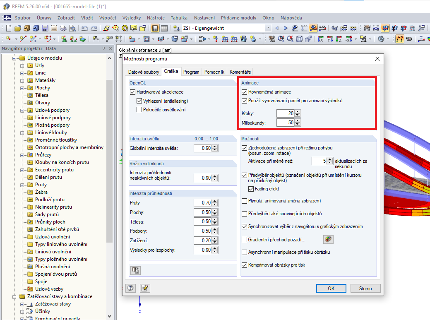Screen dimensions: 430x320
Task: Click the view in Y direction icon
Action: pyautogui.click(x=329, y=39)
